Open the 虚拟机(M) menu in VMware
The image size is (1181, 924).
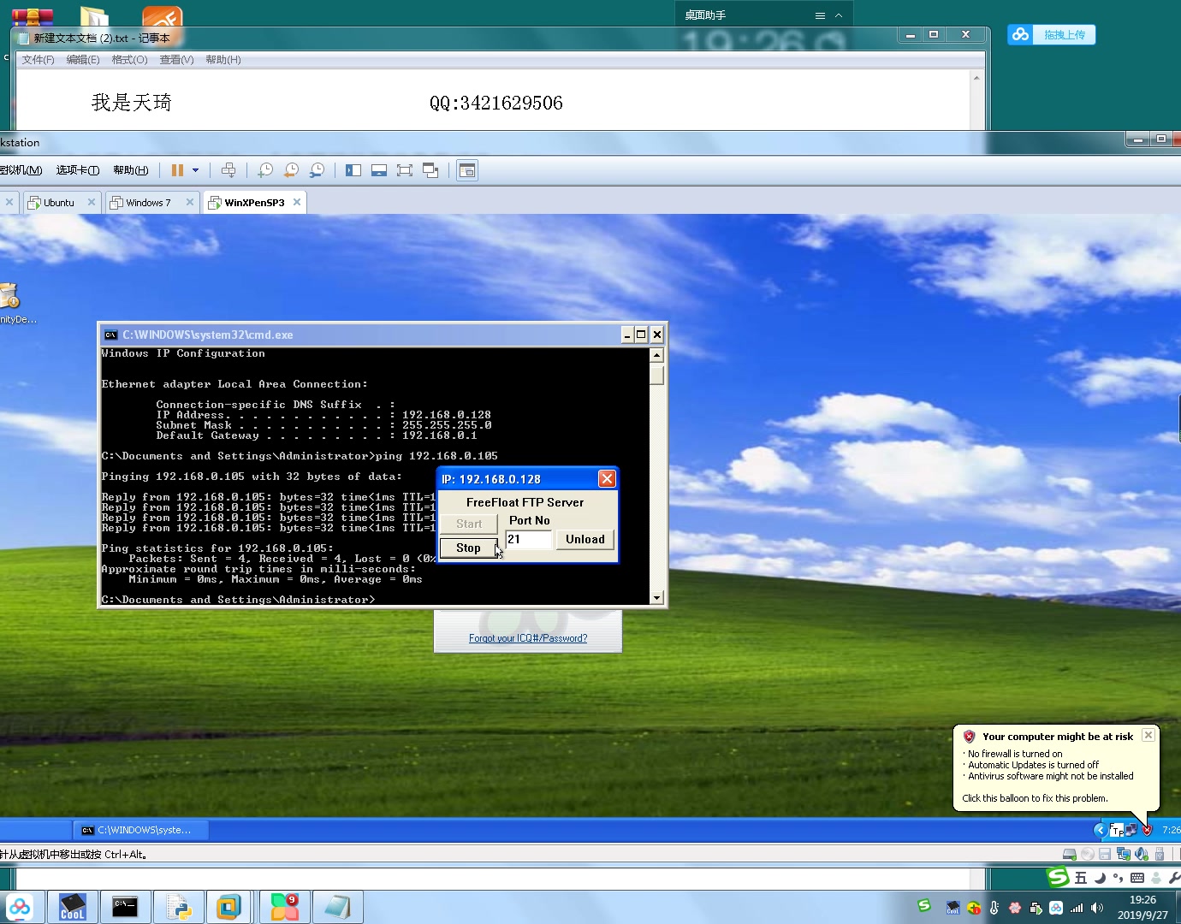21,170
